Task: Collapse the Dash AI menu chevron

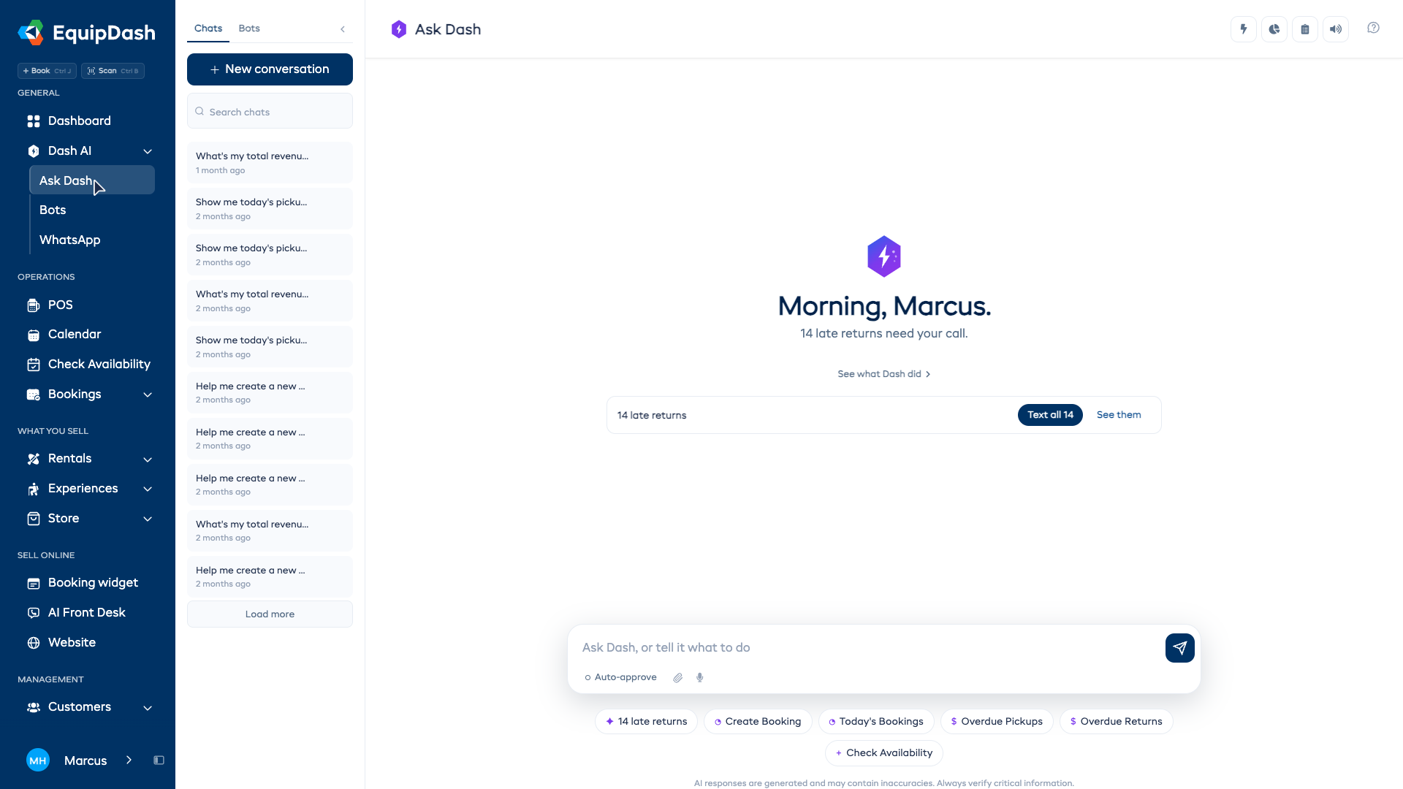Action: [148, 151]
